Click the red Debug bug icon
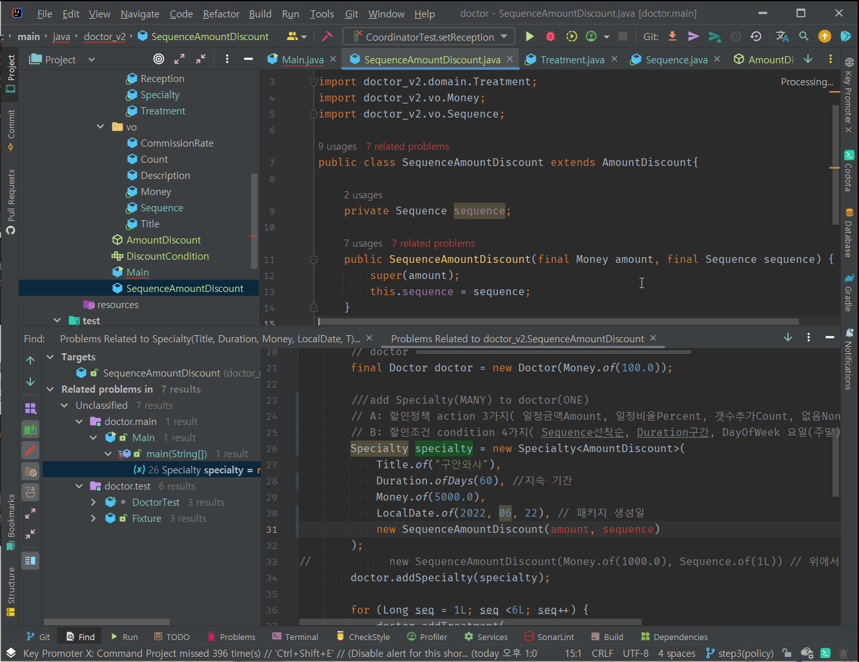Viewport: 859px width, 662px height. 551,37
